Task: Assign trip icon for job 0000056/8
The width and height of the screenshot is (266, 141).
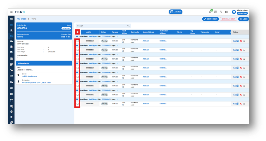Action: [234, 41]
